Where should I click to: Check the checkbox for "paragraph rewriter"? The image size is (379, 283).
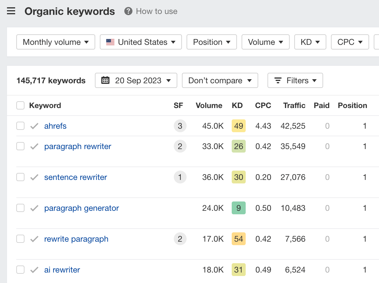click(20, 146)
